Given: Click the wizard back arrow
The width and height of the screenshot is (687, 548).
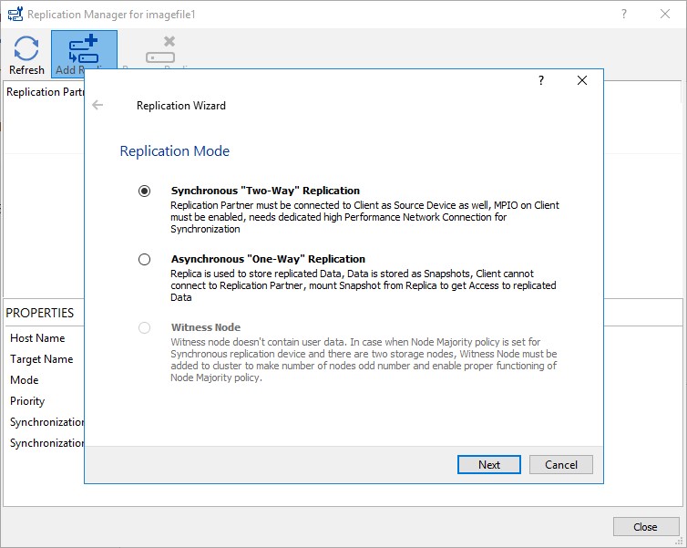Looking at the screenshot, I should [97, 105].
